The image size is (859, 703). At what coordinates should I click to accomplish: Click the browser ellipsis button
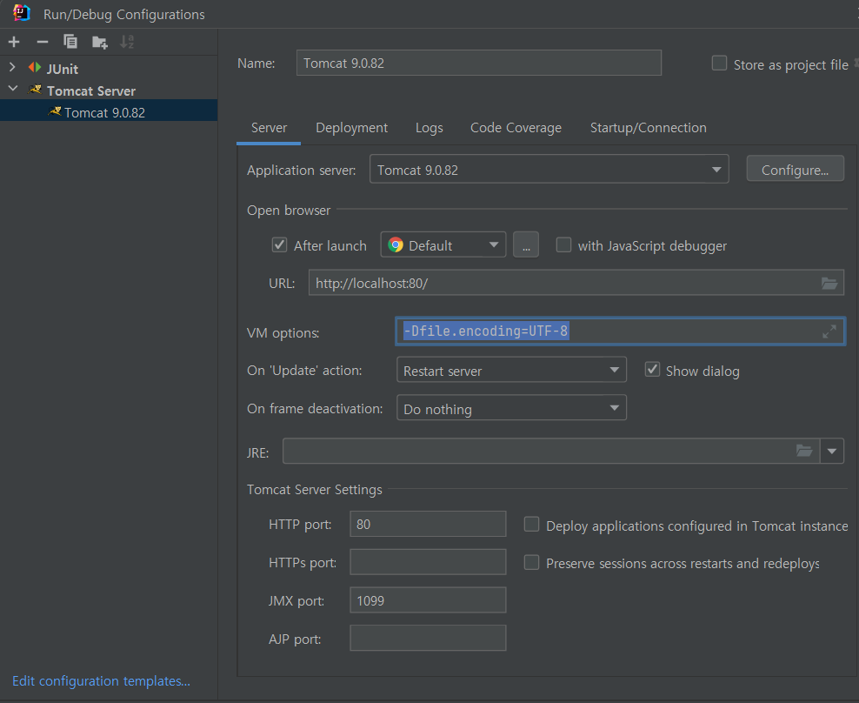tap(526, 244)
